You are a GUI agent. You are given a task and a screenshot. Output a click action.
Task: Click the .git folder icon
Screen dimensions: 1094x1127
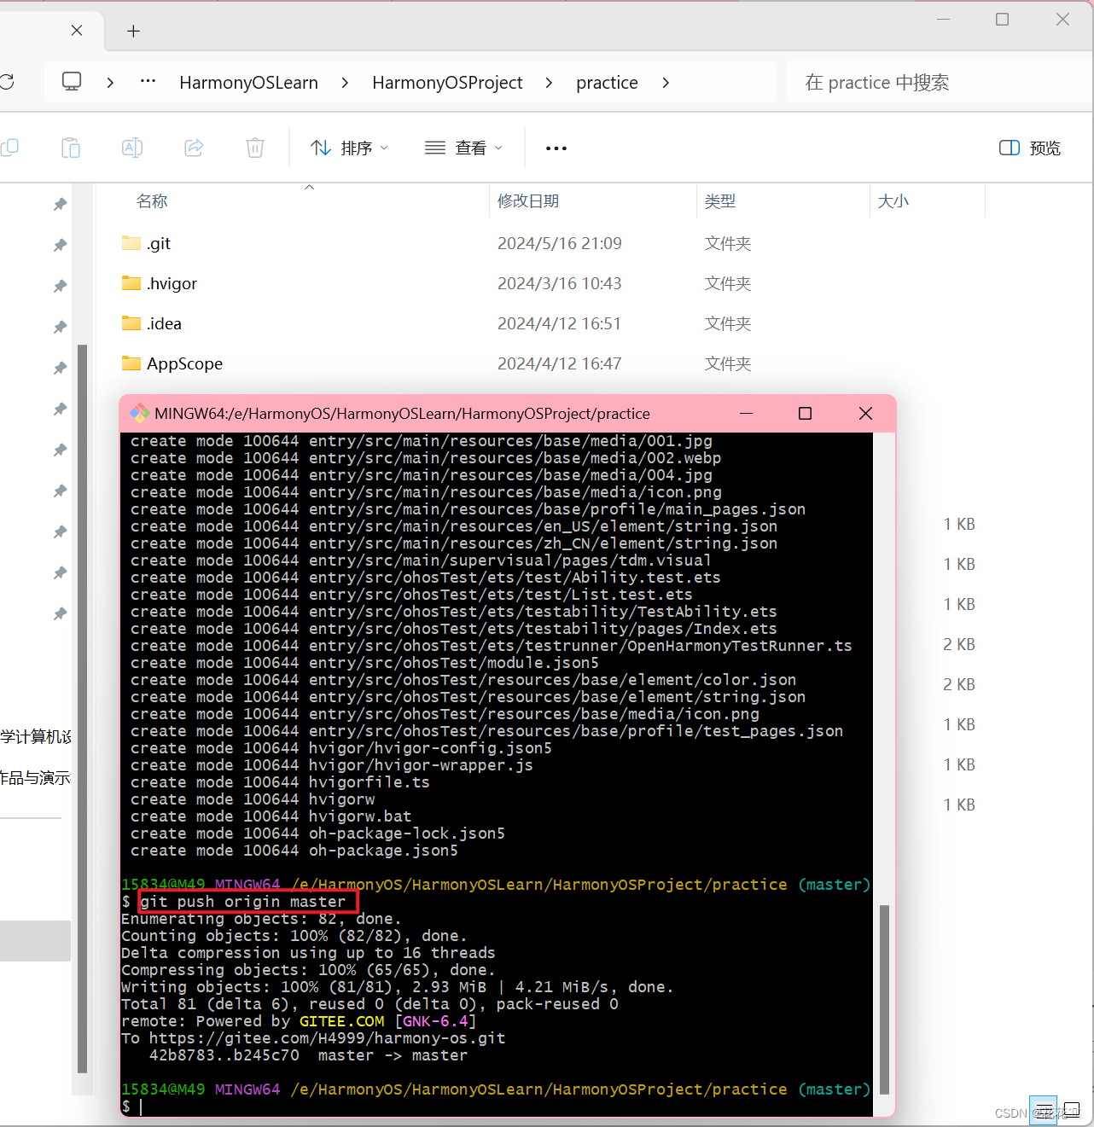click(x=131, y=243)
